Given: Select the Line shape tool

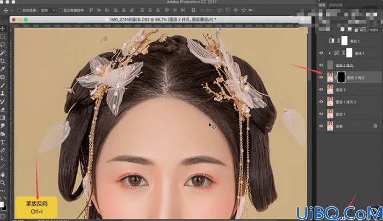Looking at the screenshot, I should pyautogui.click(x=3, y=166).
